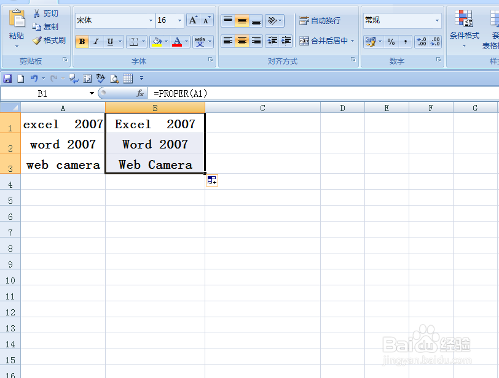This screenshot has height=378, width=499.
Task: Click the Copy (复制) button
Action: (46, 26)
